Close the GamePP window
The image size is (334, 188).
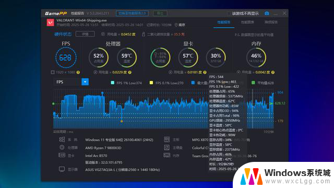pos(284,13)
